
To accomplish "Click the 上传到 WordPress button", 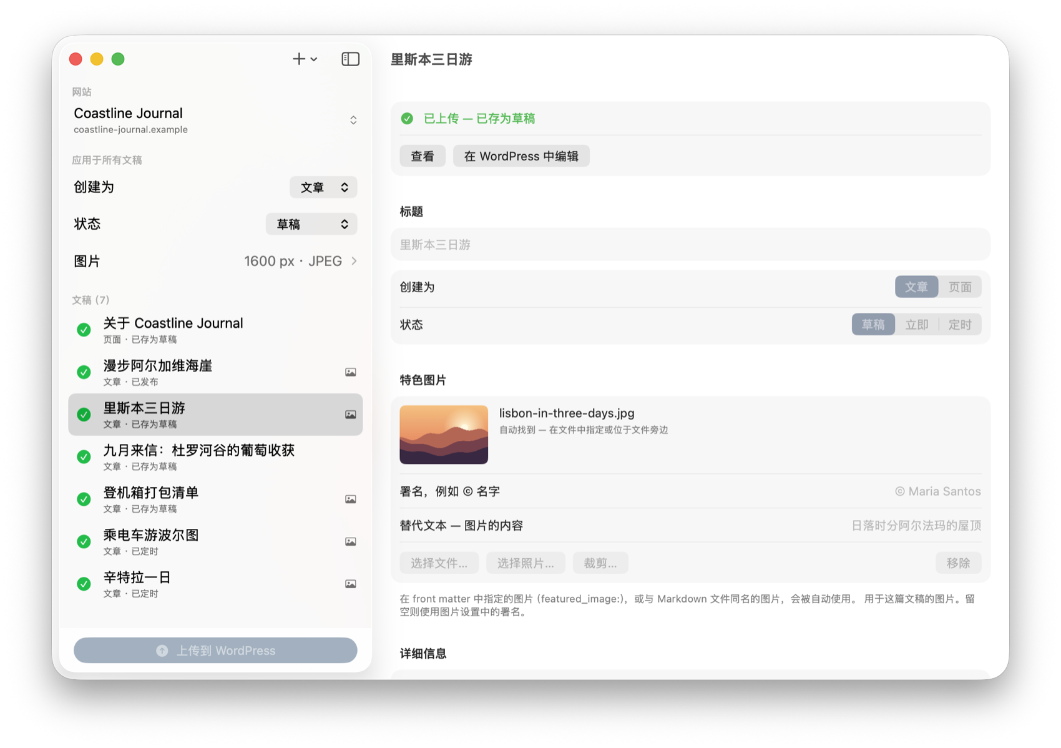I will 215,651.
